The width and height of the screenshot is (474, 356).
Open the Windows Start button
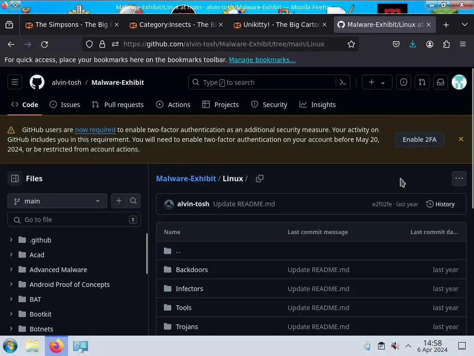click(x=10, y=346)
